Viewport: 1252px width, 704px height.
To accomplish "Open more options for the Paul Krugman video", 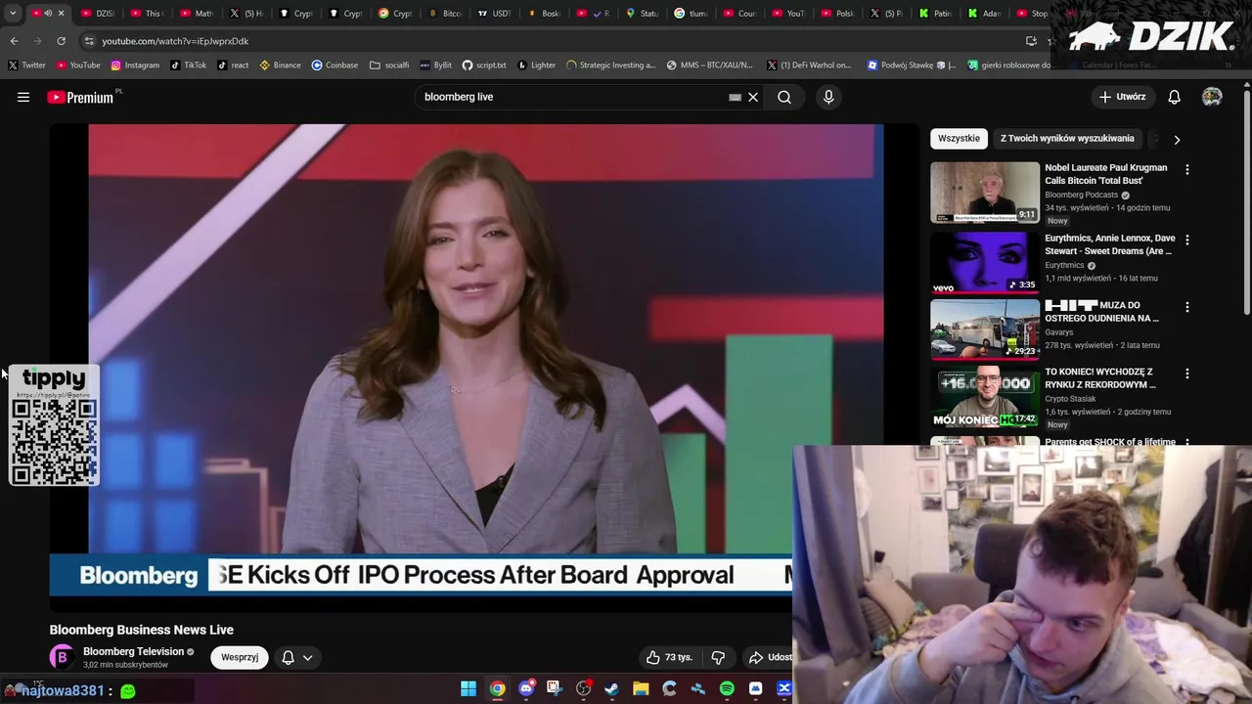I will point(1187,169).
